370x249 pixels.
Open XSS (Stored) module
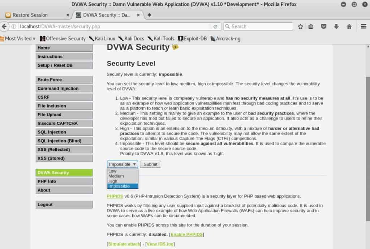click(64, 158)
